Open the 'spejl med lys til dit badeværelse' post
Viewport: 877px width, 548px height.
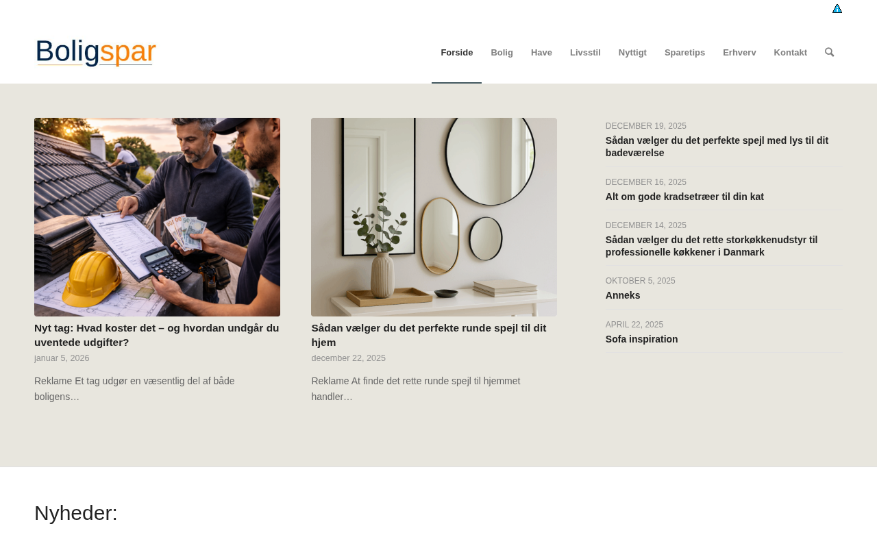click(x=717, y=147)
